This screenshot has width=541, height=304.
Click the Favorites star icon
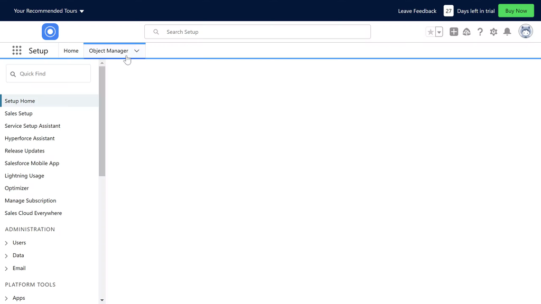coord(431,32)
